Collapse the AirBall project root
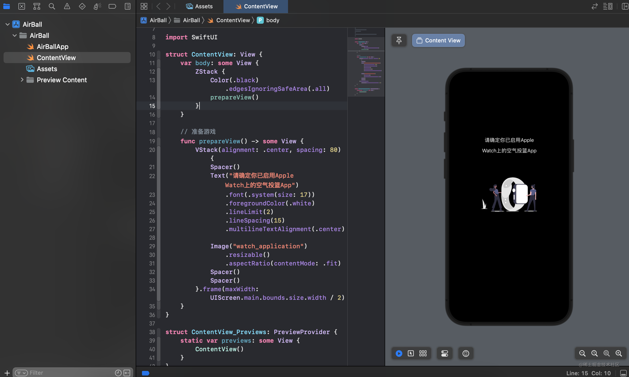Screen dimensions: 629x377 pos(8,24)
